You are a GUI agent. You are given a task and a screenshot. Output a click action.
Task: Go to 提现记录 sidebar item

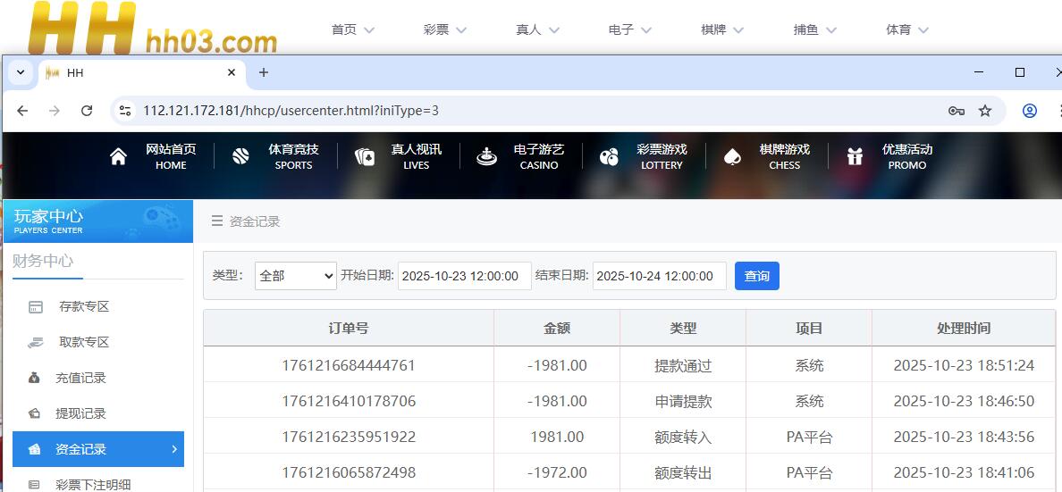click(x=80, y=413)
